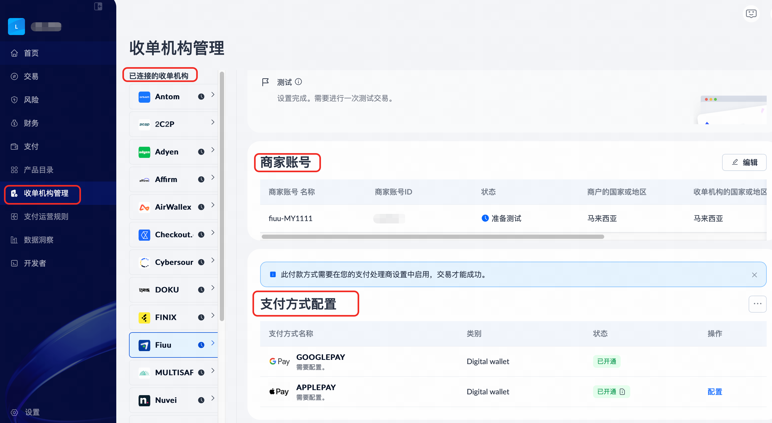
Task: Click the Fiuu logo in acquirer list
Action: [144, 345]
